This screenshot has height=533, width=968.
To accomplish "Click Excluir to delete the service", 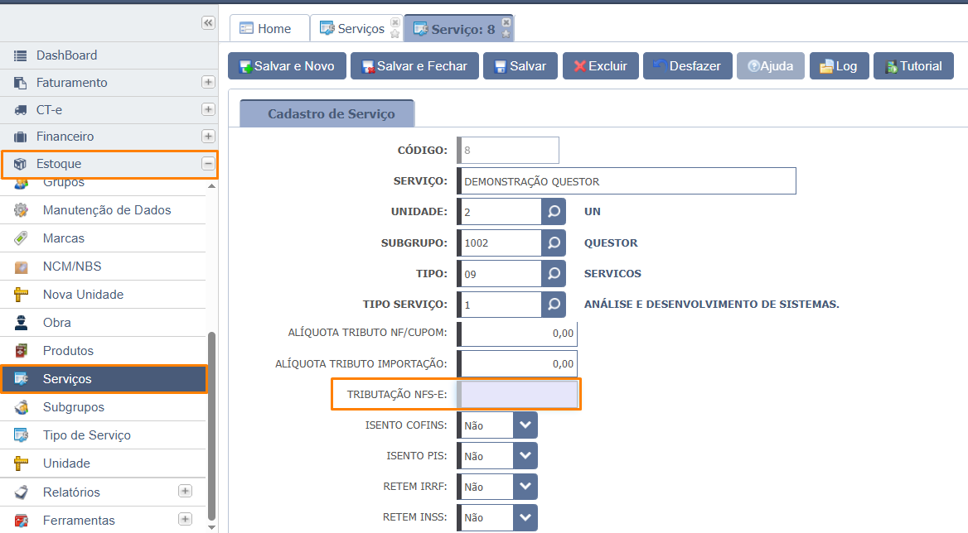I will [x=601, y=66].
